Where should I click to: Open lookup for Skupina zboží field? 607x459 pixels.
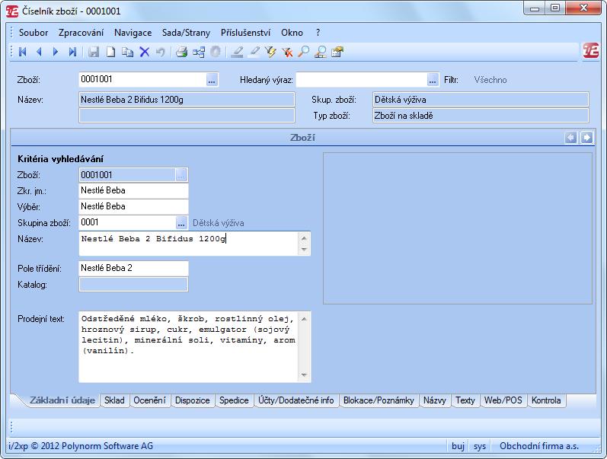(x=181, y=223)
